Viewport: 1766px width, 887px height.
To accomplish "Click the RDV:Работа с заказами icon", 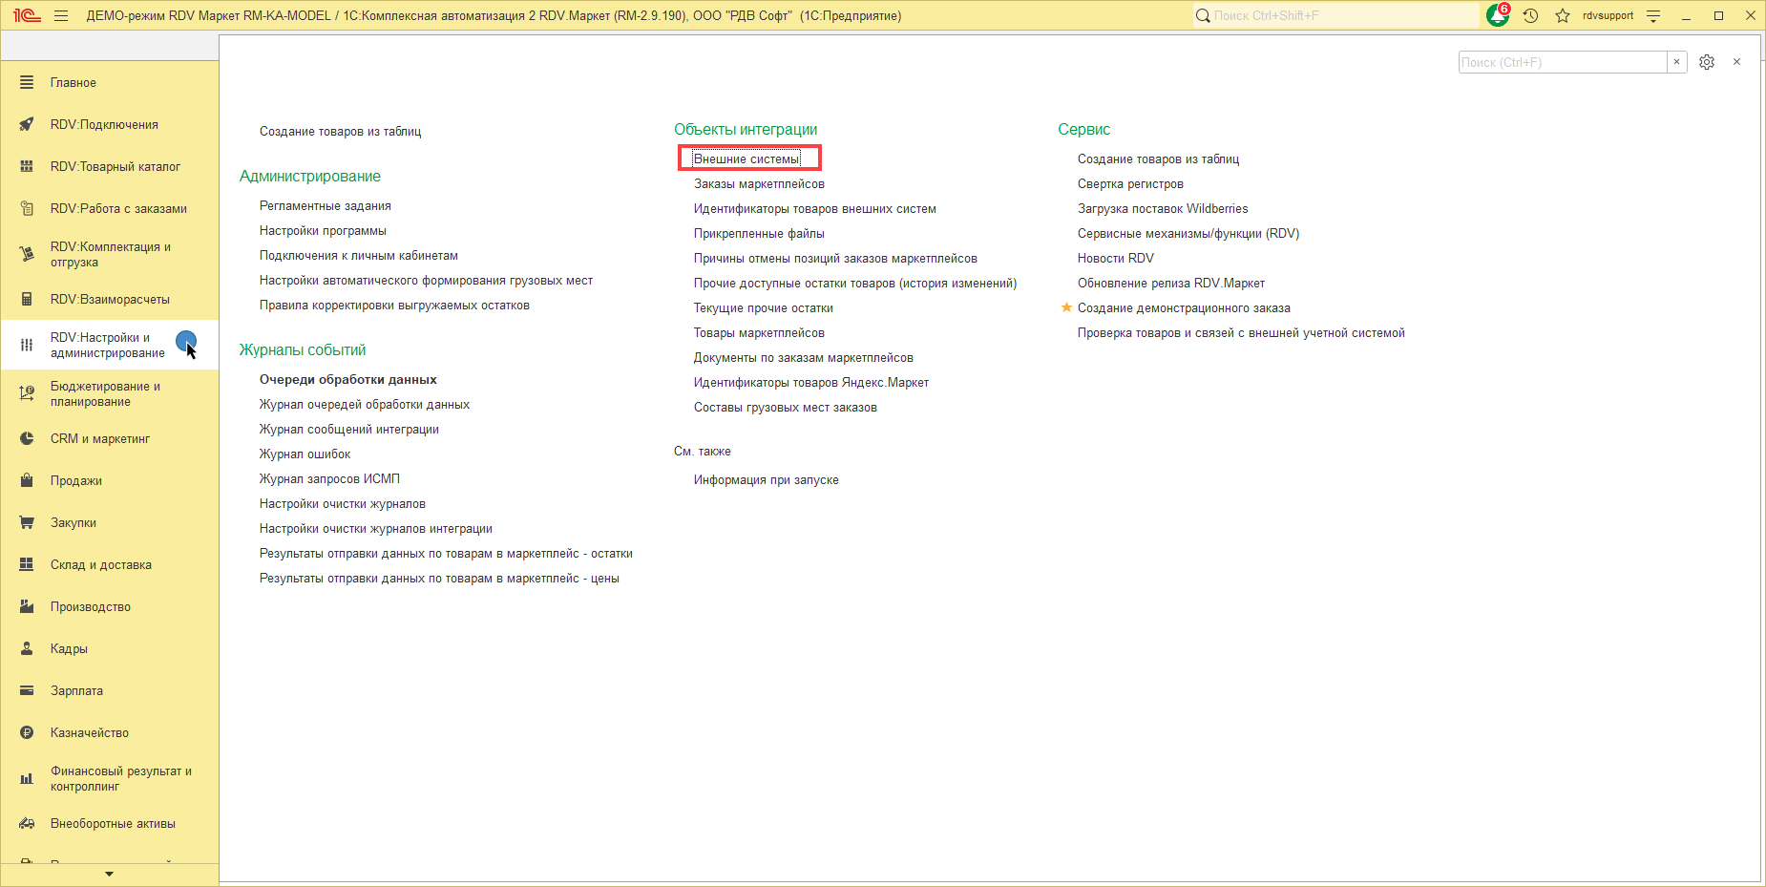I will (x=27, y=208).
